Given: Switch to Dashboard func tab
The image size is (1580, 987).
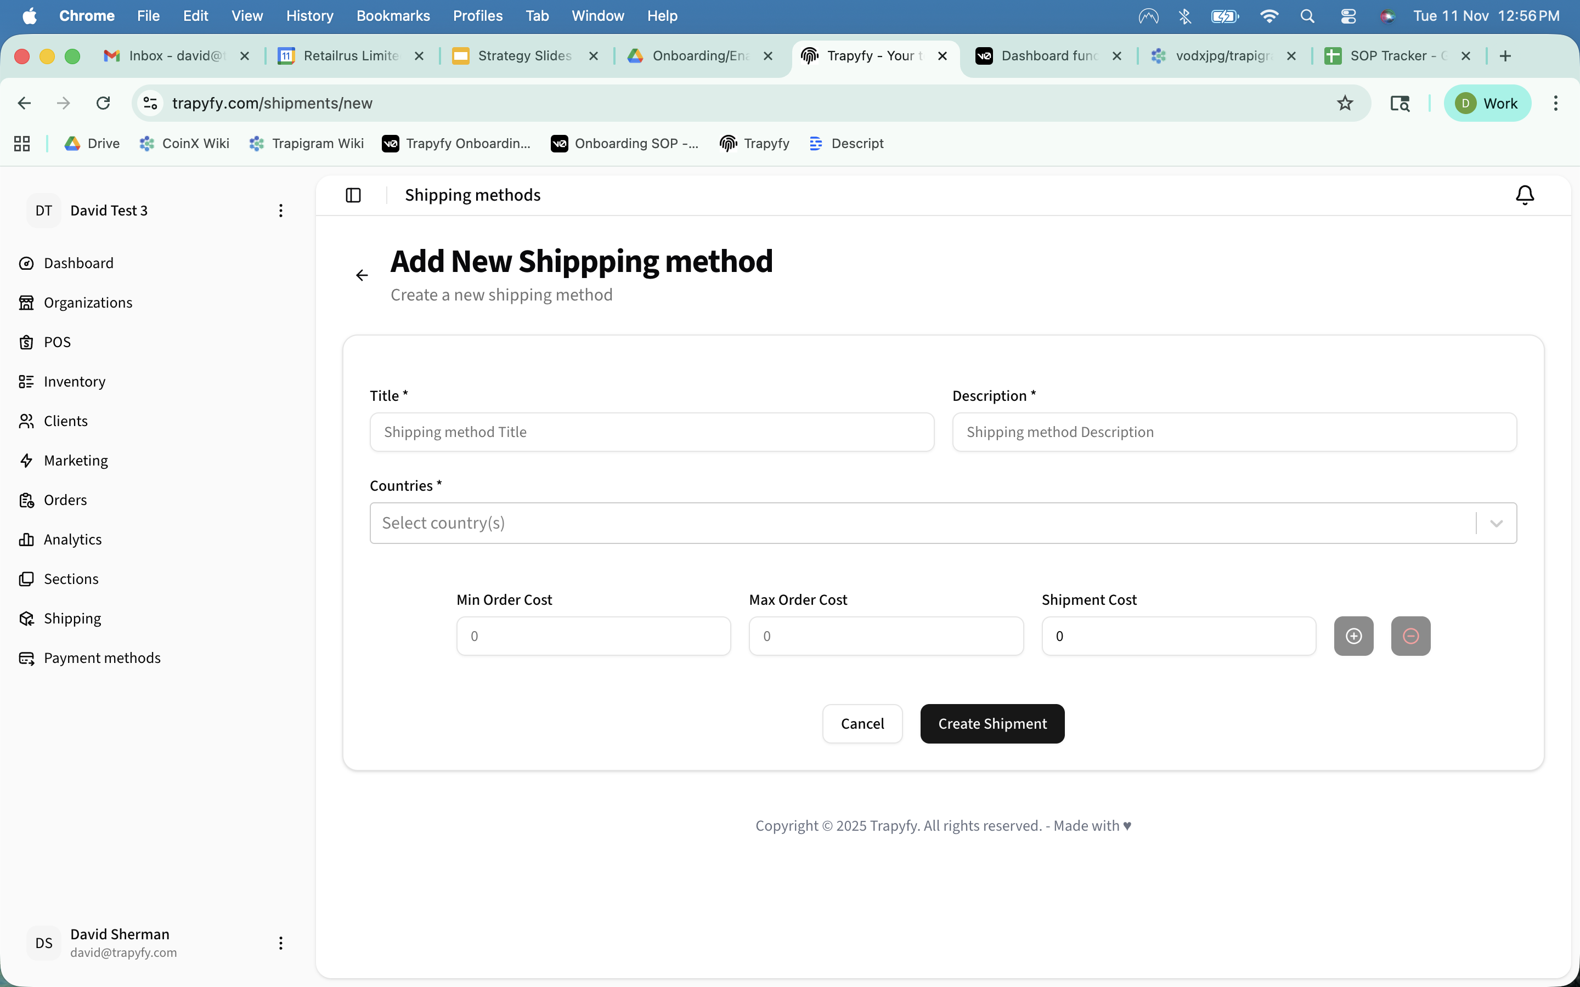Looking at the screenshot, I should tap(1048, 56).
